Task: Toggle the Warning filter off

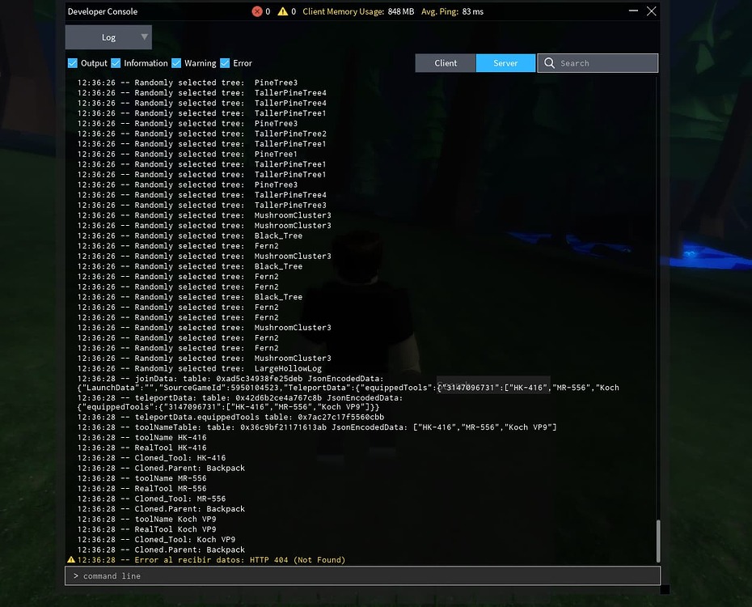Action: click(178, 62)
